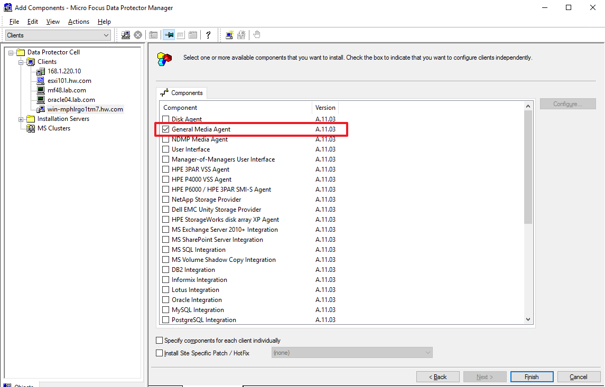The image size is (605, 387).
Task: Click the Configure... button
Action: (x=568, y=103)
